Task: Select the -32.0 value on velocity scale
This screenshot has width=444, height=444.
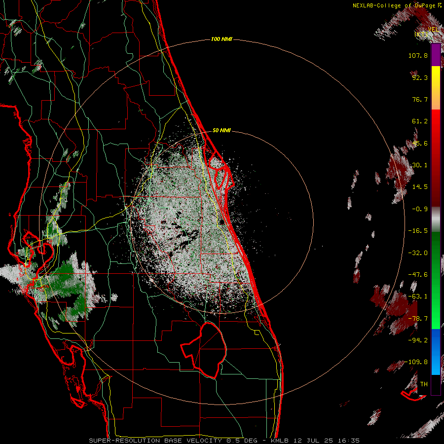Action: (418, 253)
